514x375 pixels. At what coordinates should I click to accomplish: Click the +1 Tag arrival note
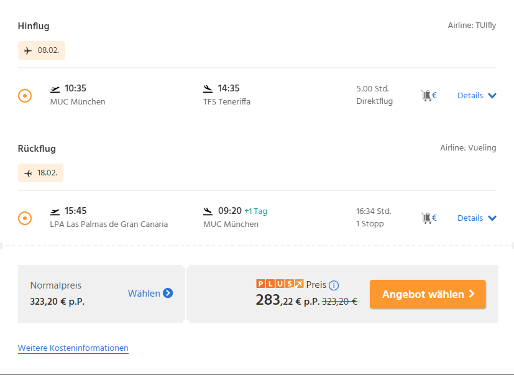coord(255,211)
